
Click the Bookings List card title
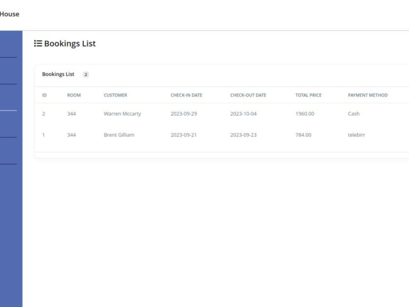[x=58, y=74]
